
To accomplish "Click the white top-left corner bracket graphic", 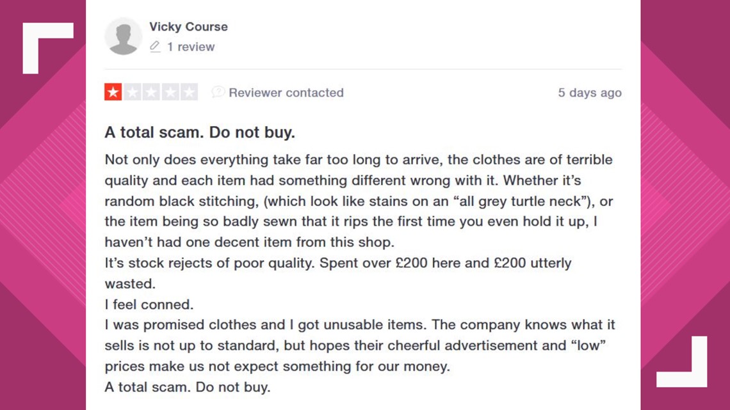I will click(x=48, y=48).
